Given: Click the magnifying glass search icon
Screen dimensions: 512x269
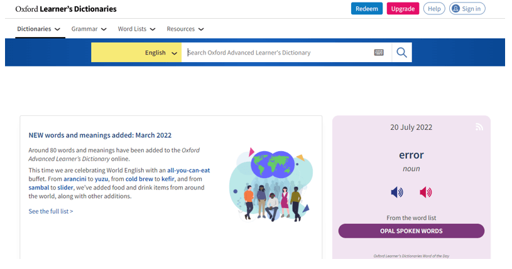Looking at the screenshot, I should click(x=402, y=53).
